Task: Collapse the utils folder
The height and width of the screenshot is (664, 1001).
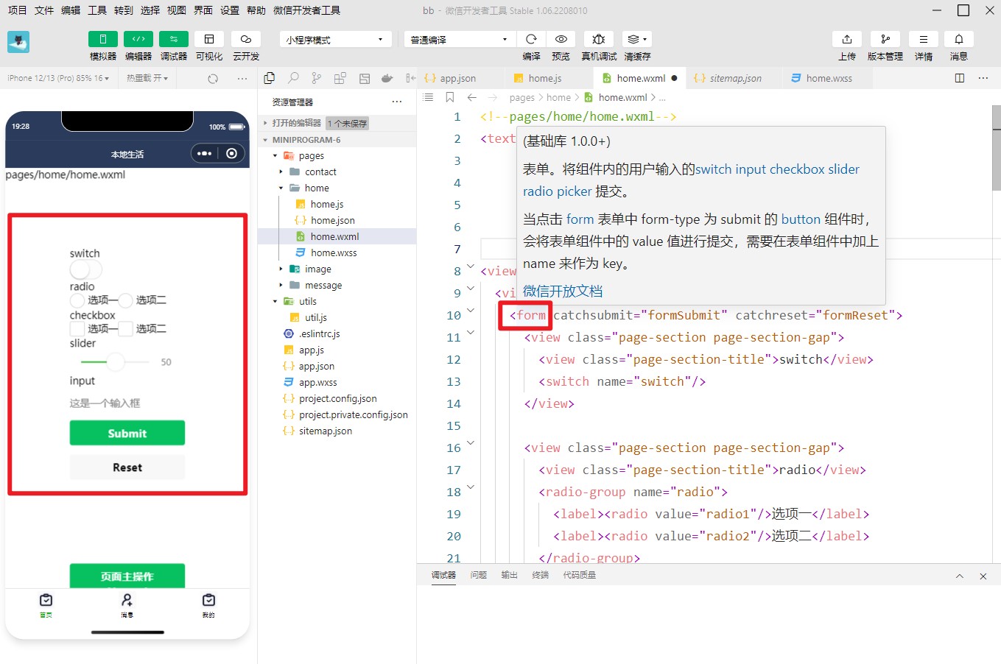Action: [x=275, y=301]
